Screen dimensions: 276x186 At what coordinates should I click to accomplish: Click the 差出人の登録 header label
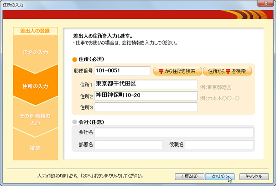(x=36, y=31)
